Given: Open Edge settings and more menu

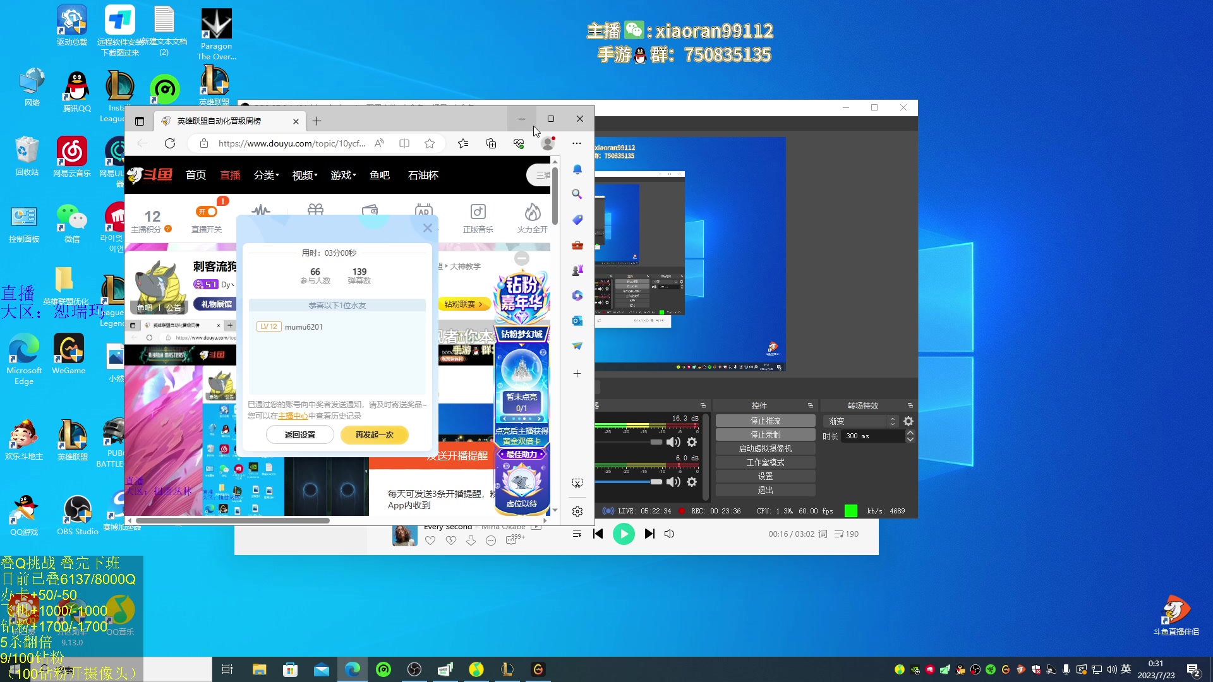Looking at the screenshot, I should (x=577, y=143).
